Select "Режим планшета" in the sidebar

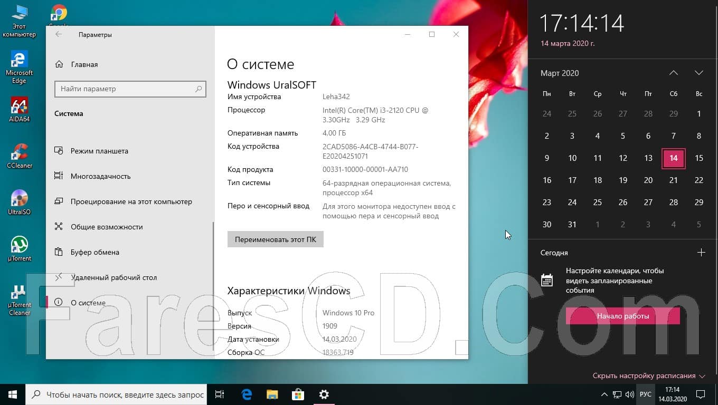click(130, 151)
